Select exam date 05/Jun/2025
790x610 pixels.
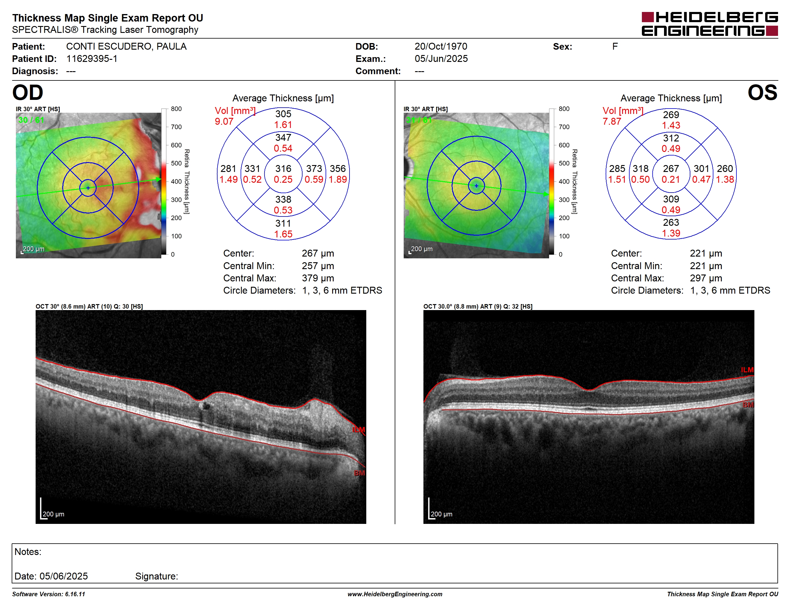[x=441, y=59]
